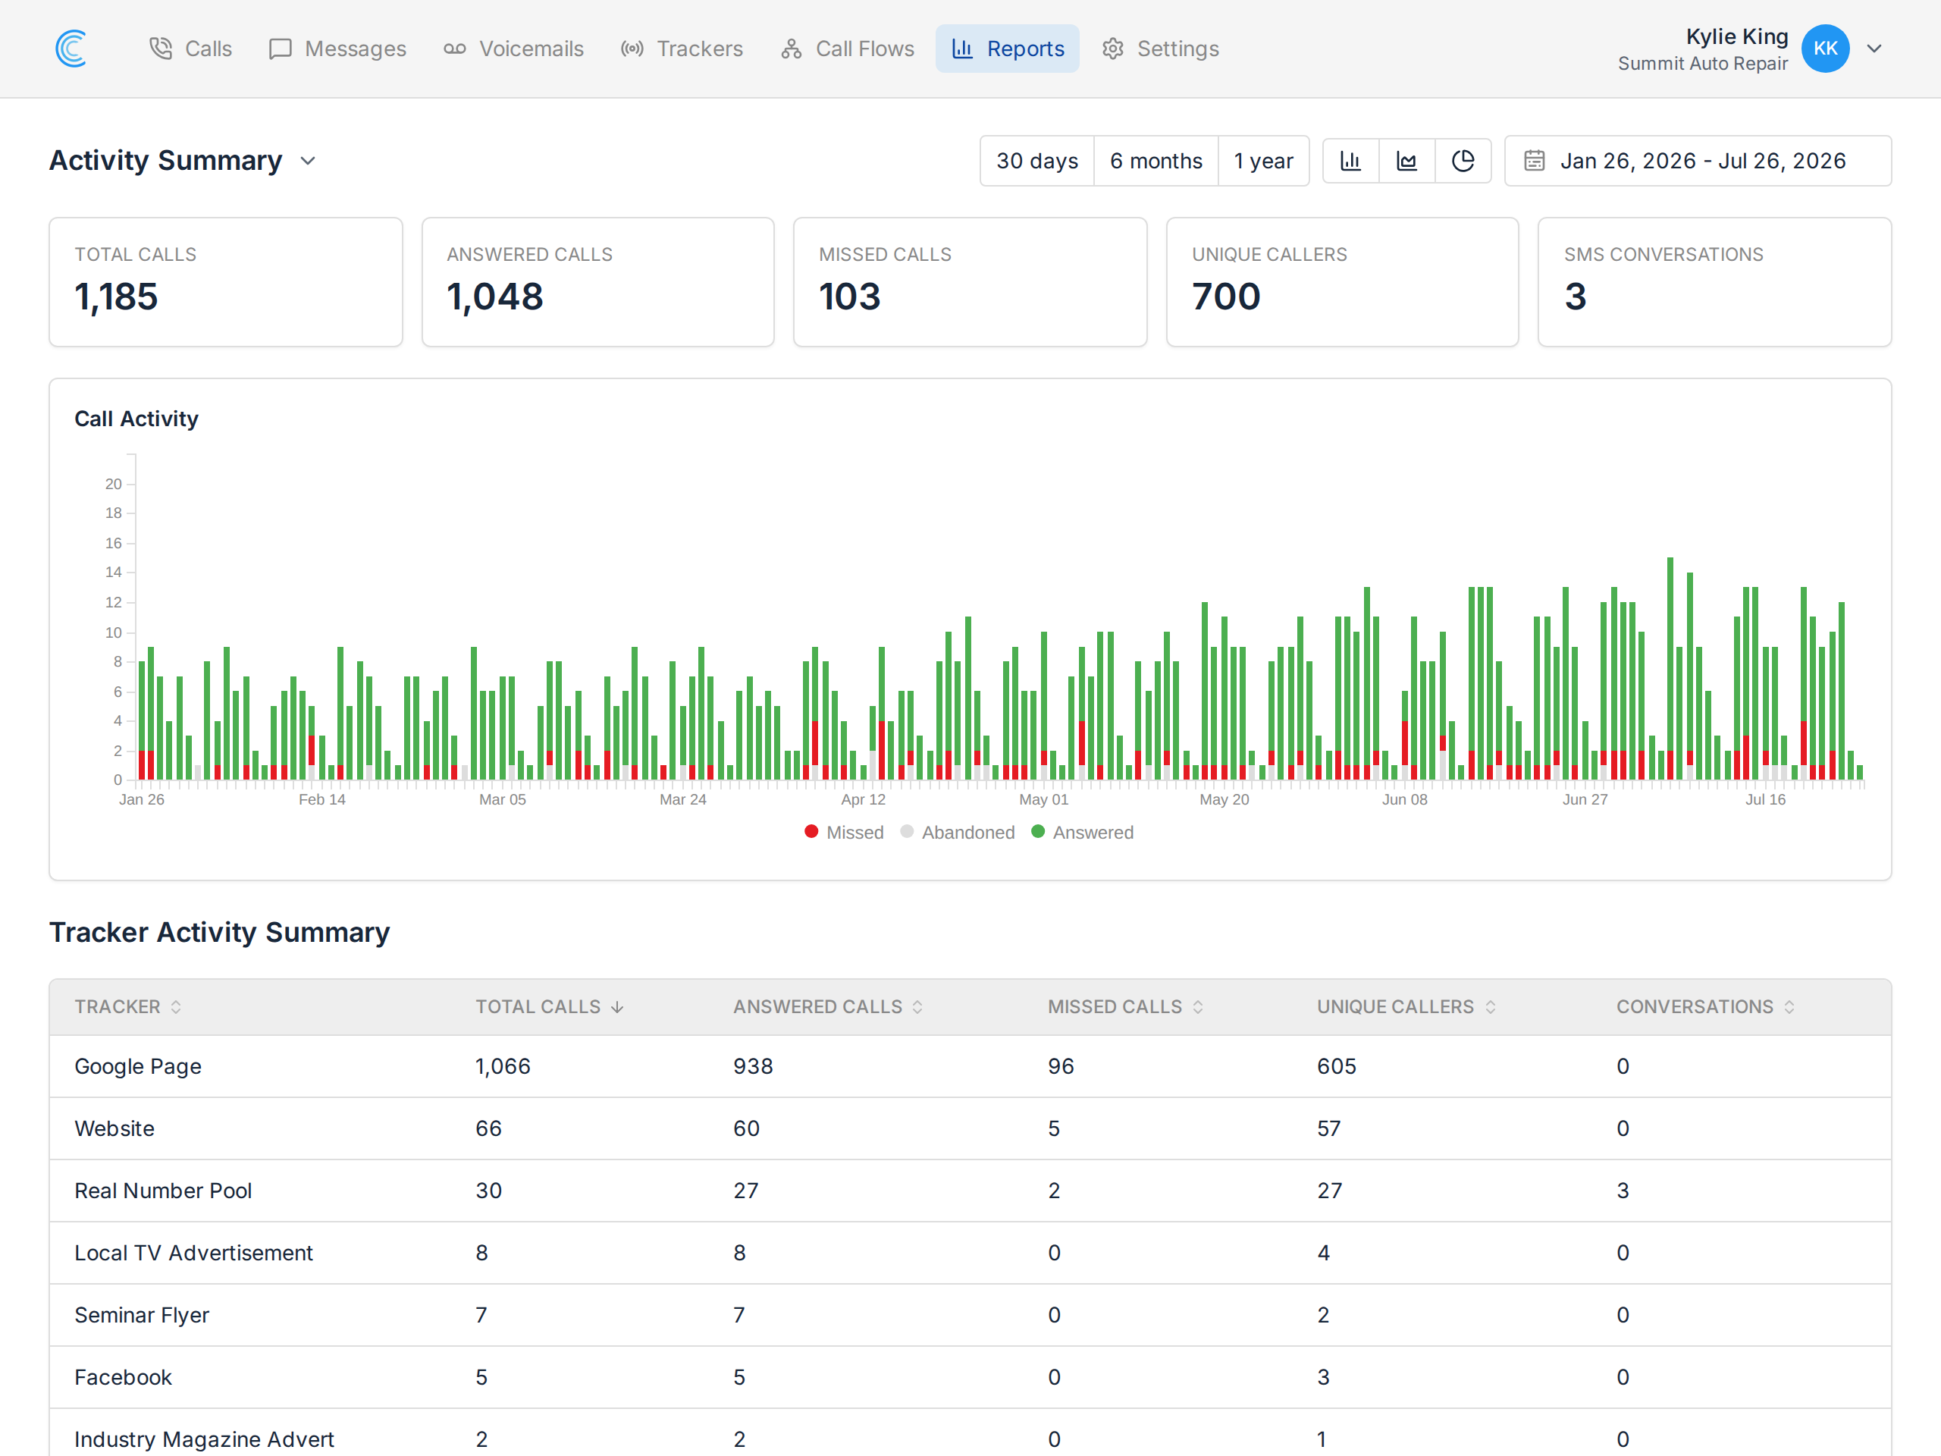Screen dimensions: 1941x1456
Task: Open the Google Page tracker row
Action: (970, 1066)
